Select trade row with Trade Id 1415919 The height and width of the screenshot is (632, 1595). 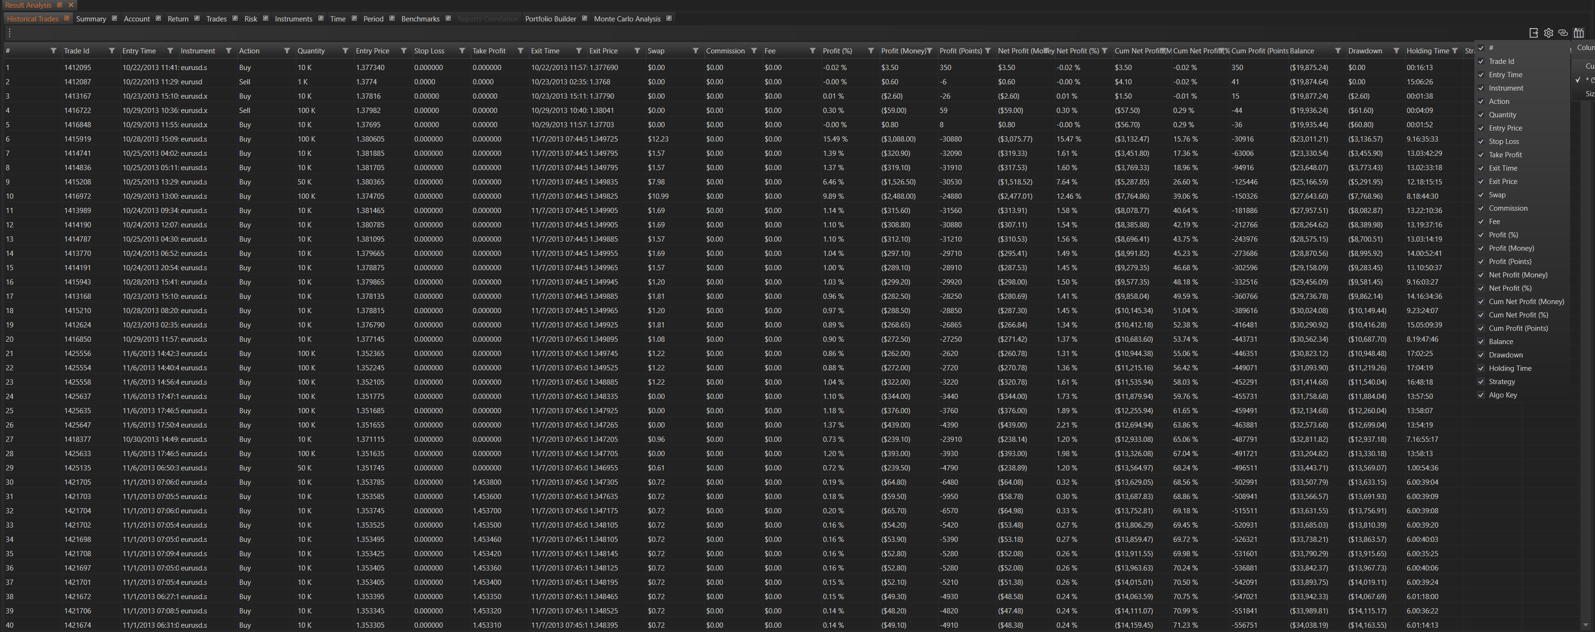click(77, 139)
